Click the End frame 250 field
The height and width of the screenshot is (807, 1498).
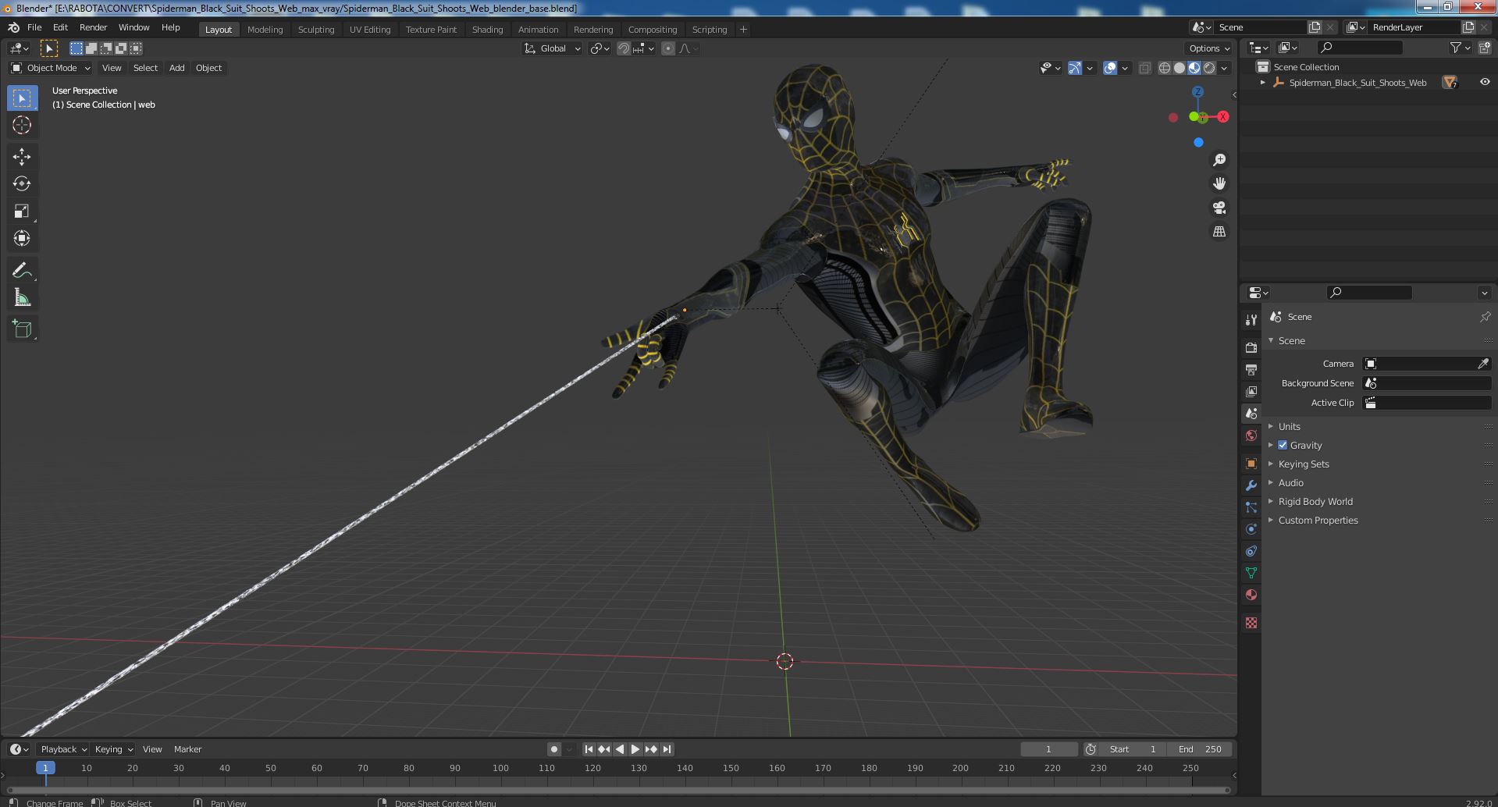click(x=1201, y=749)
